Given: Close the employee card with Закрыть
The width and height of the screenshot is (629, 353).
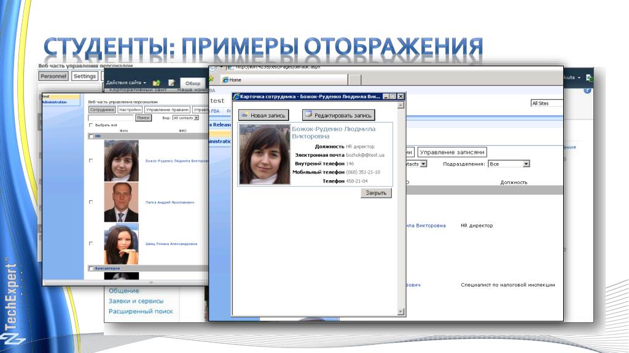Looking at the screenshot, I should [x=376, y=193].
